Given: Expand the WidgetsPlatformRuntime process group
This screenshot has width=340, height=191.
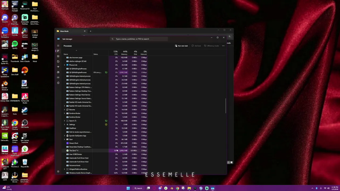Looking at the screenshot, I should pyautogui.click(x=64, y=169).
